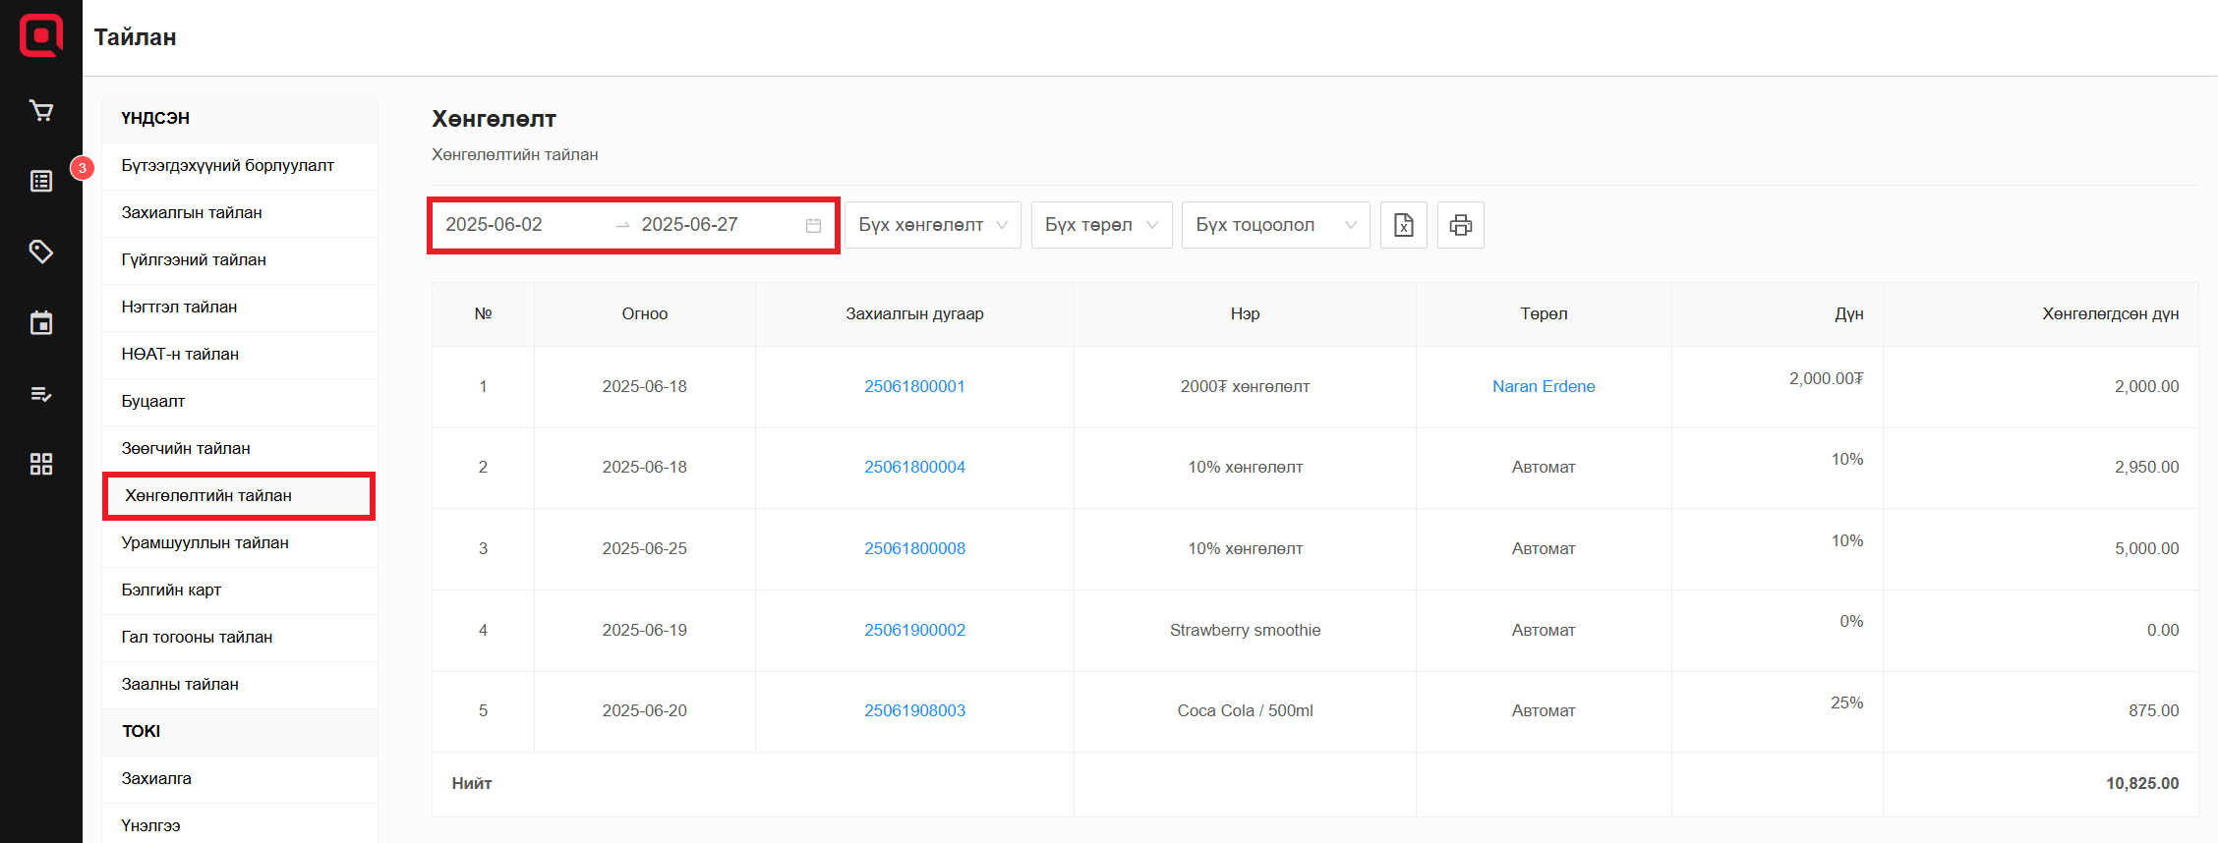Click the red app logo icon
Viewport: 2218px width, 843px height.
41,36
